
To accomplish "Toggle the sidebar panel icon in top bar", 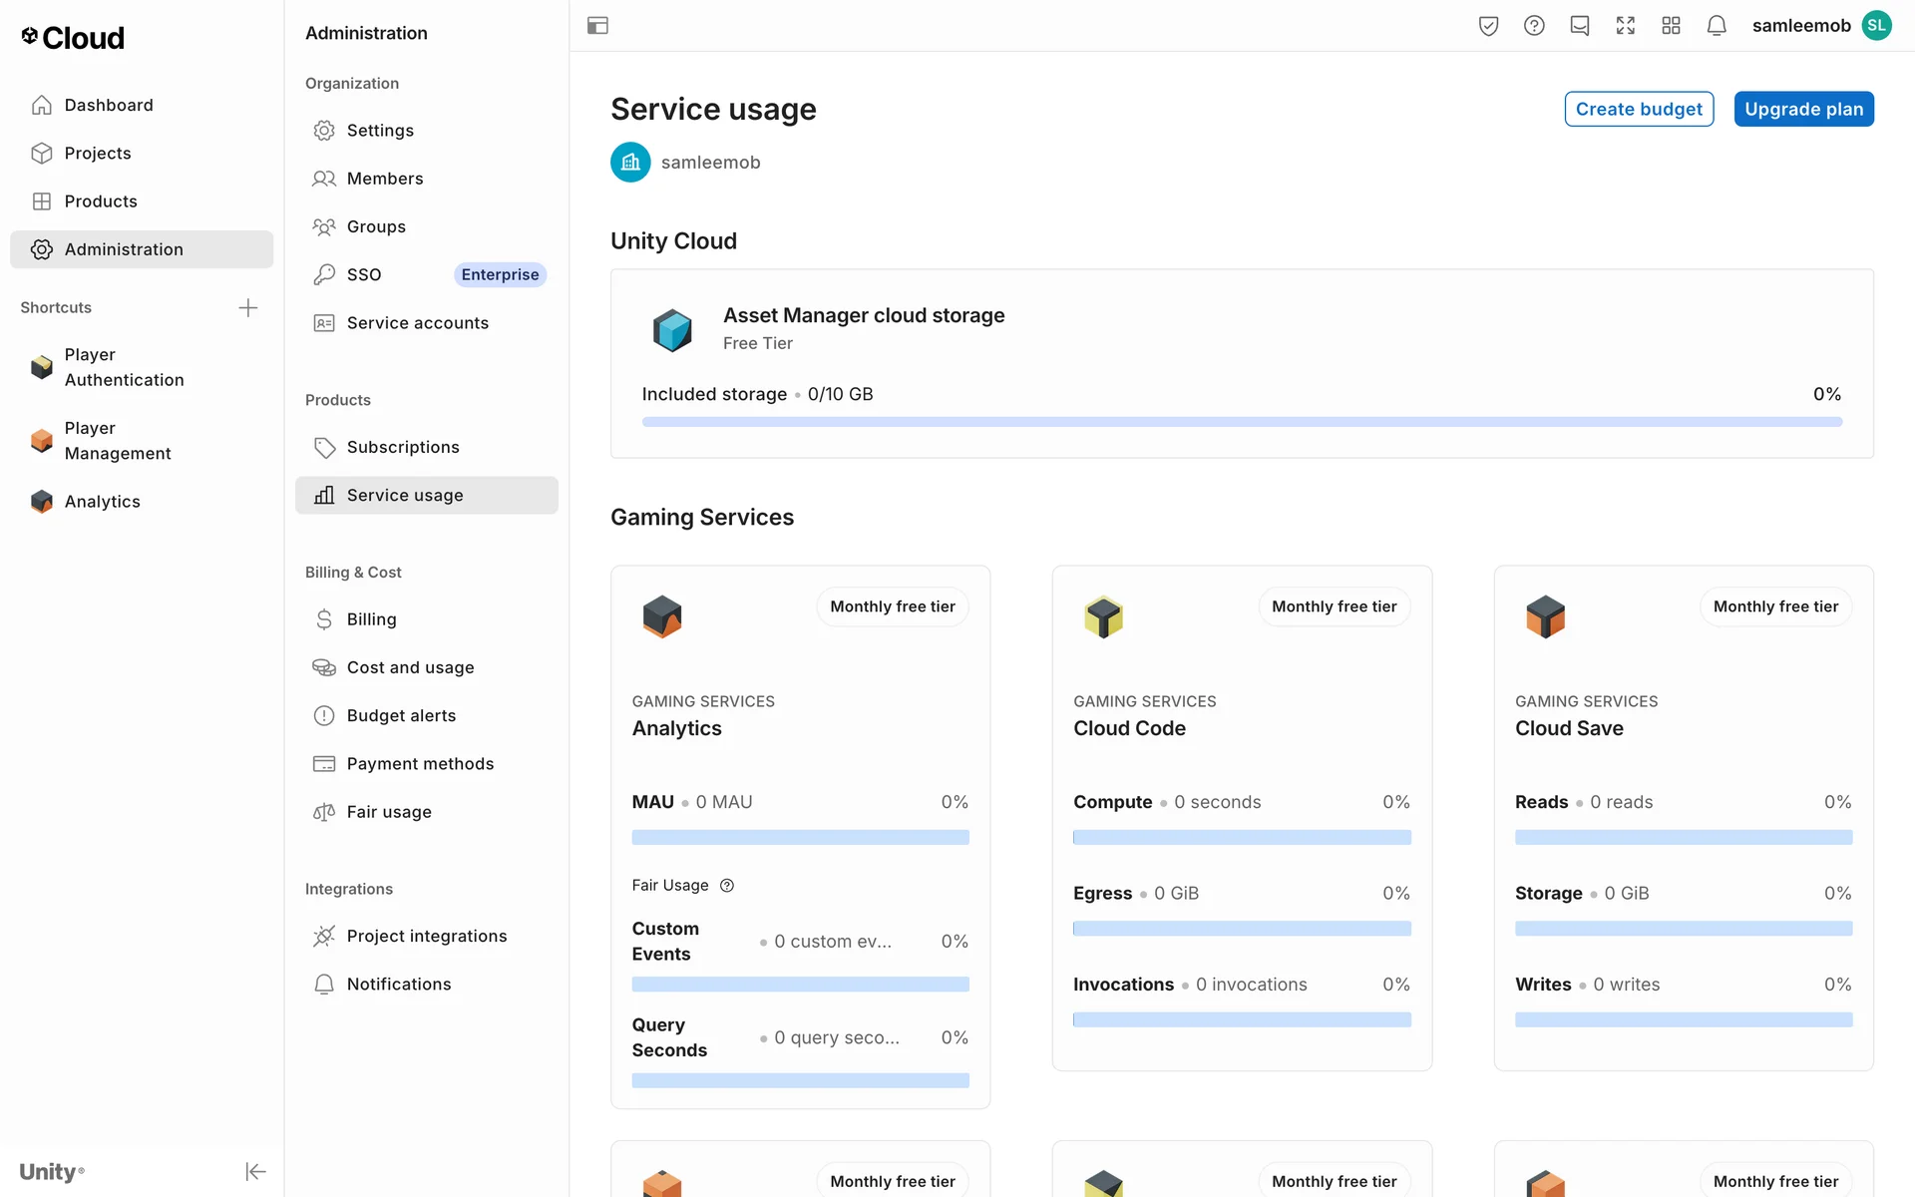I will [x=597, y=26].
